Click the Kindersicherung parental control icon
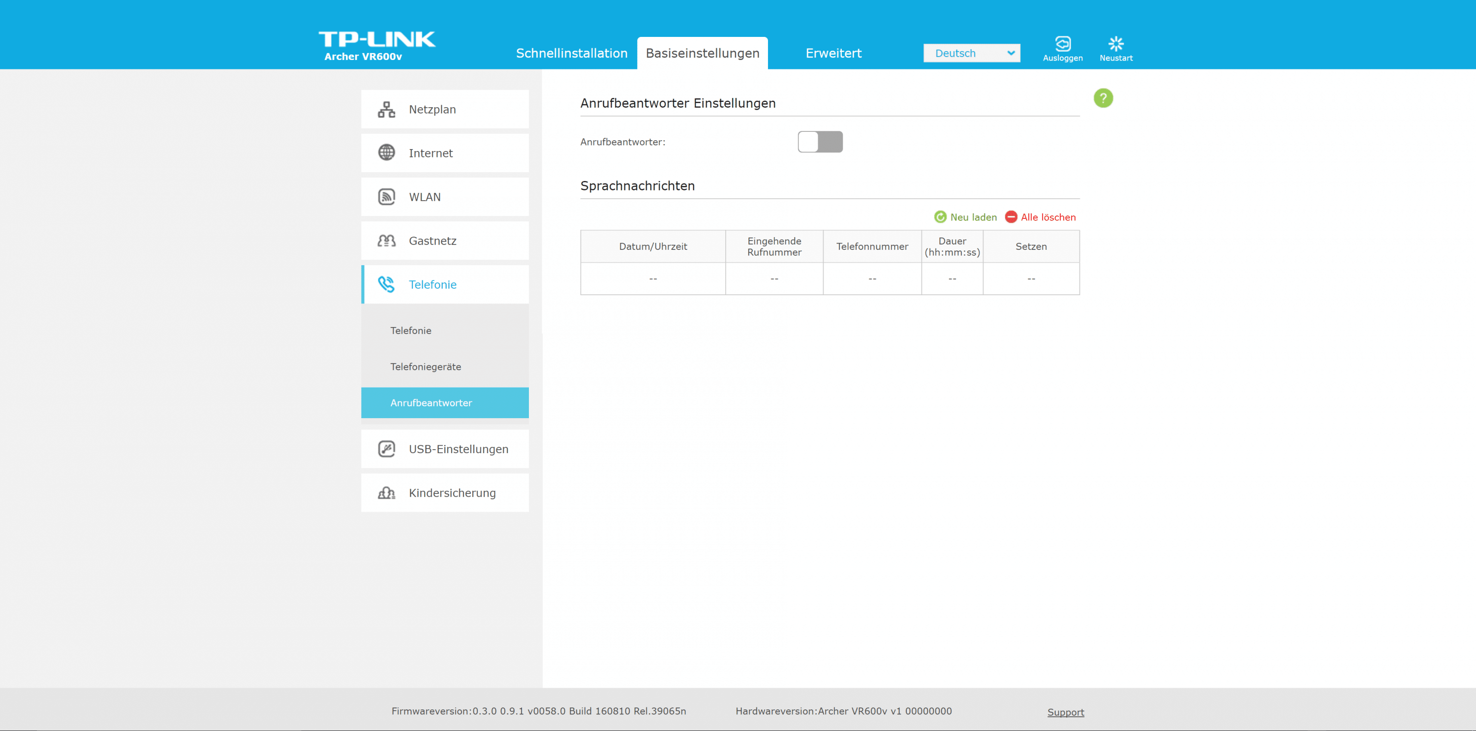This screenshot has width=1476, height=731. tap(386, 493)
